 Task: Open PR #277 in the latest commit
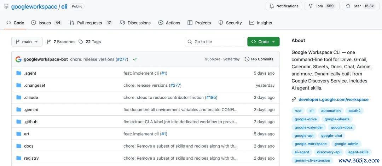[122, 59]
